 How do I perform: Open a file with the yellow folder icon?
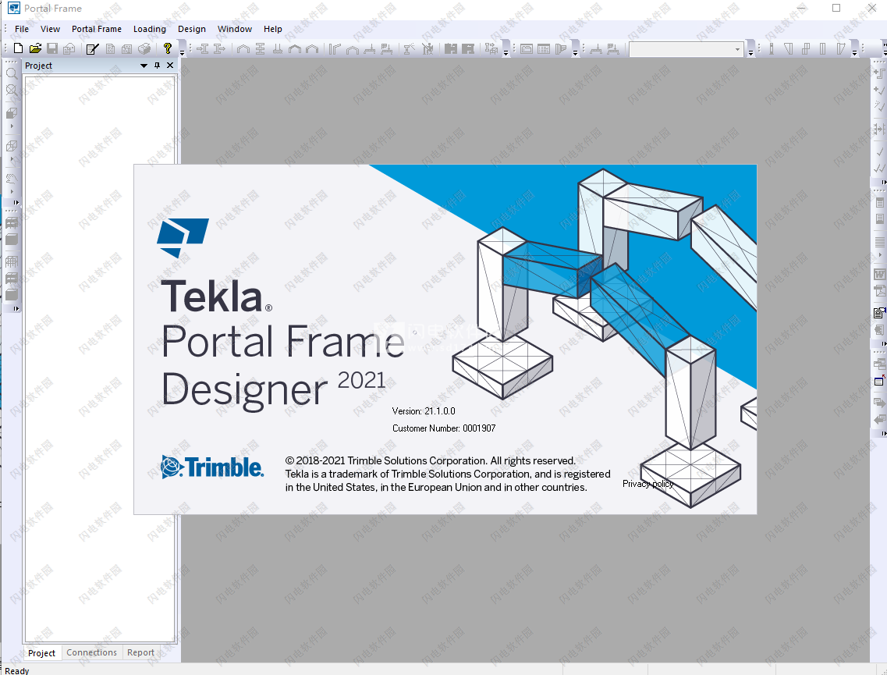pos(35,48)
